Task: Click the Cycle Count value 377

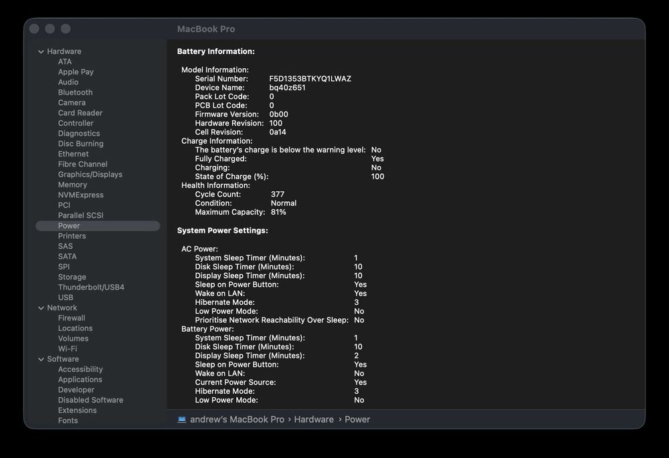Action: click(x=278, y=194)
